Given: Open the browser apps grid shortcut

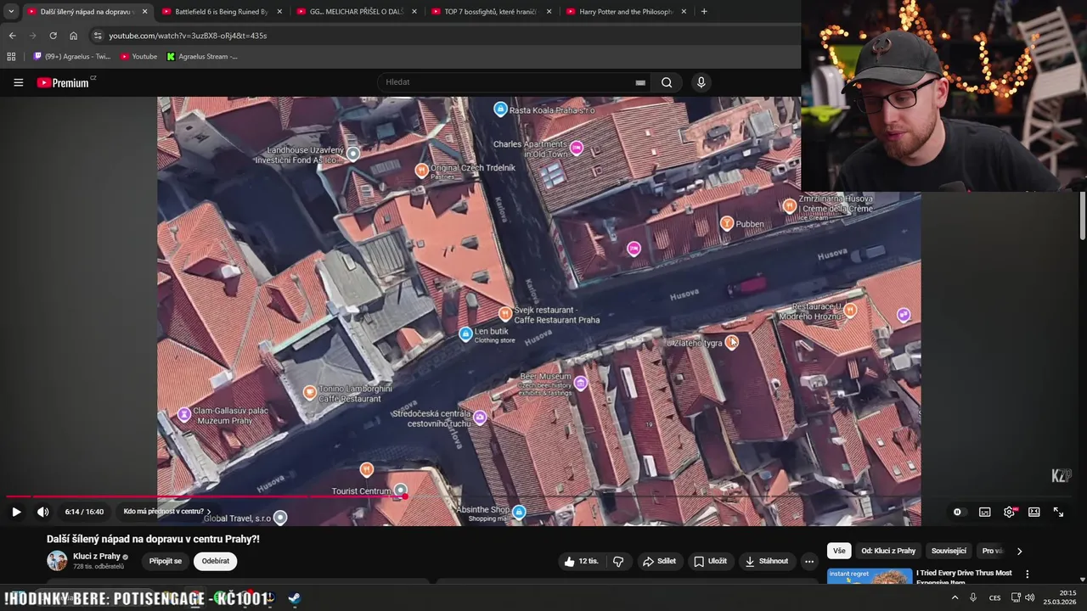Looking at the screenshot, I should click(x=11, y=57).
